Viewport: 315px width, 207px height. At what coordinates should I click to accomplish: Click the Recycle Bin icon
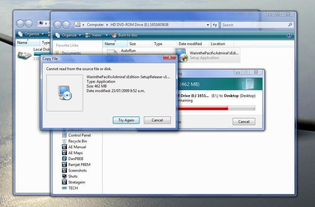[64, 141]
